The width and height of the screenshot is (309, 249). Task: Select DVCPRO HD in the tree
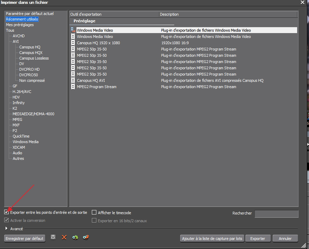point(29,69)
